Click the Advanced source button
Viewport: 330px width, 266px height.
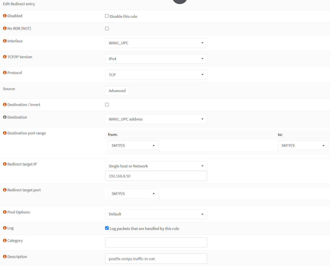point(117,90)
